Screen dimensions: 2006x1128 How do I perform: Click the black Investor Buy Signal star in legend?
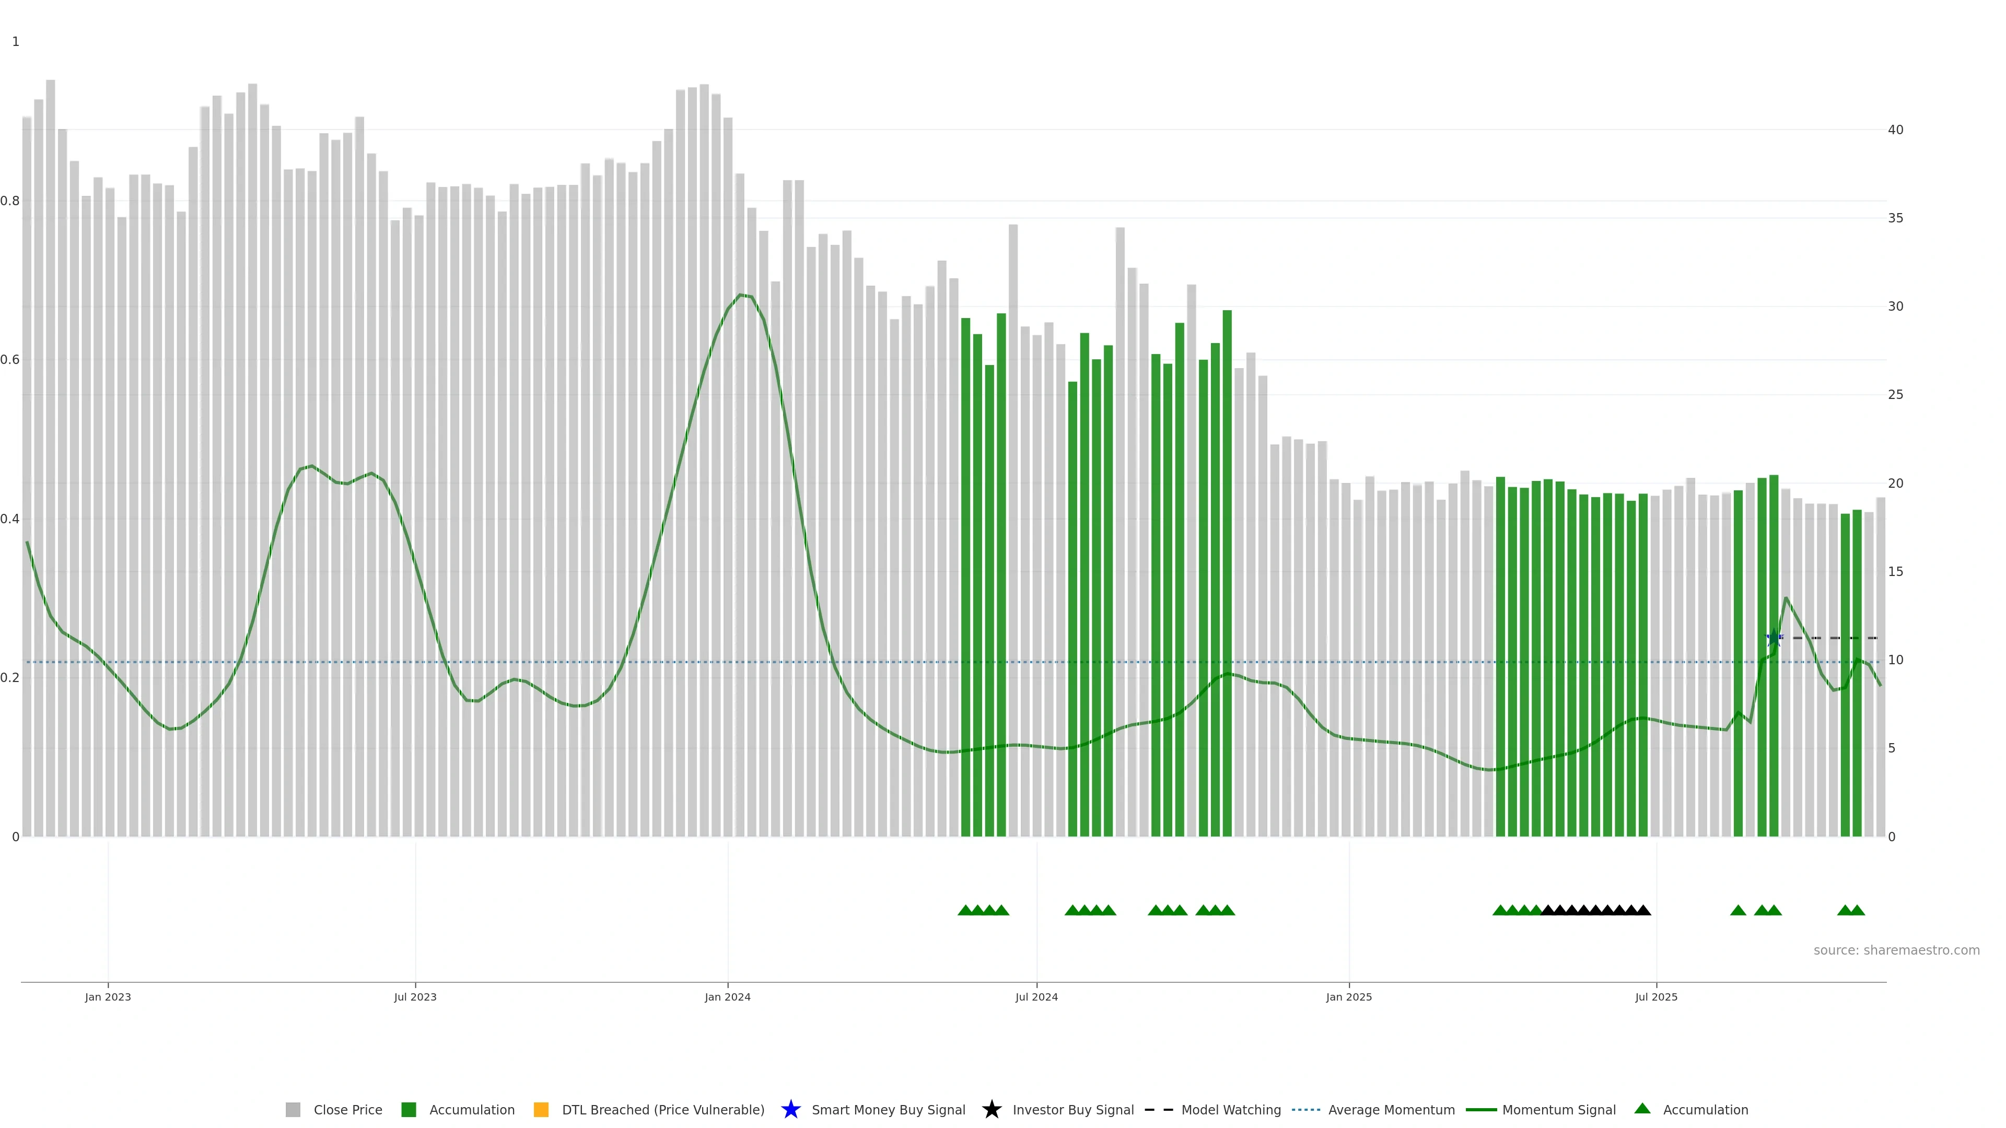point(992,1109)
